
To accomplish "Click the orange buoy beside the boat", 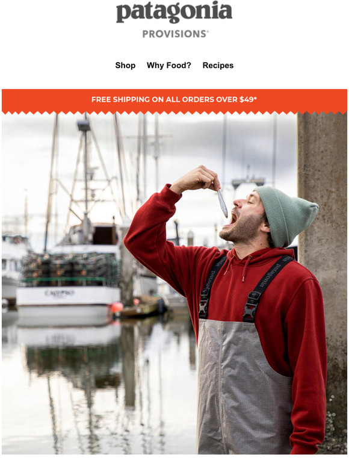I will 117,307.
